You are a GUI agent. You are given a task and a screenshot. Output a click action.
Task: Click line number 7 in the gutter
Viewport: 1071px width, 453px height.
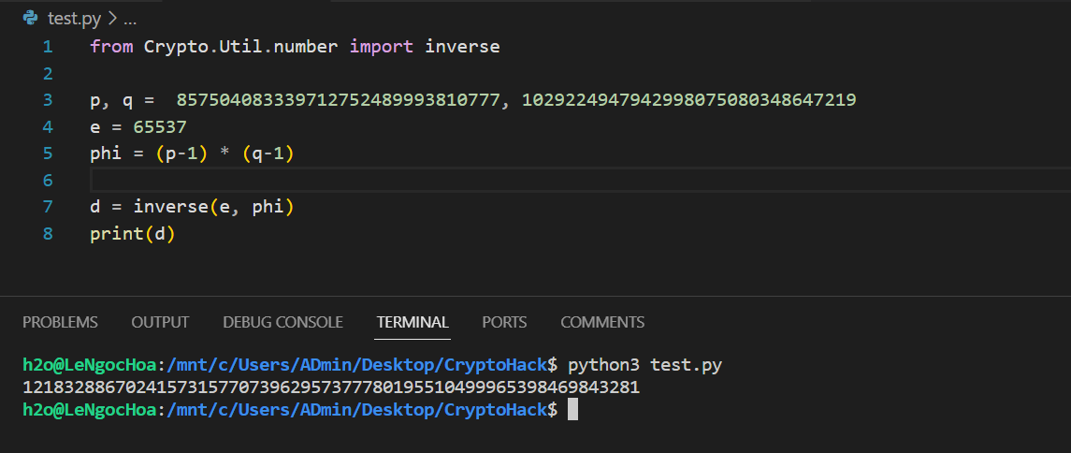coord(48,206)
